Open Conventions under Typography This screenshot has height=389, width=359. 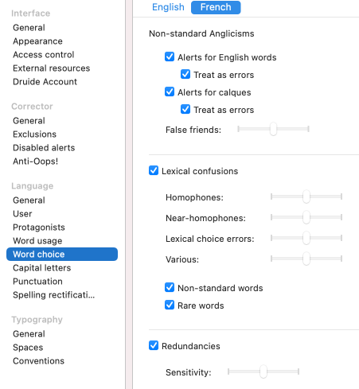(38, 361)
